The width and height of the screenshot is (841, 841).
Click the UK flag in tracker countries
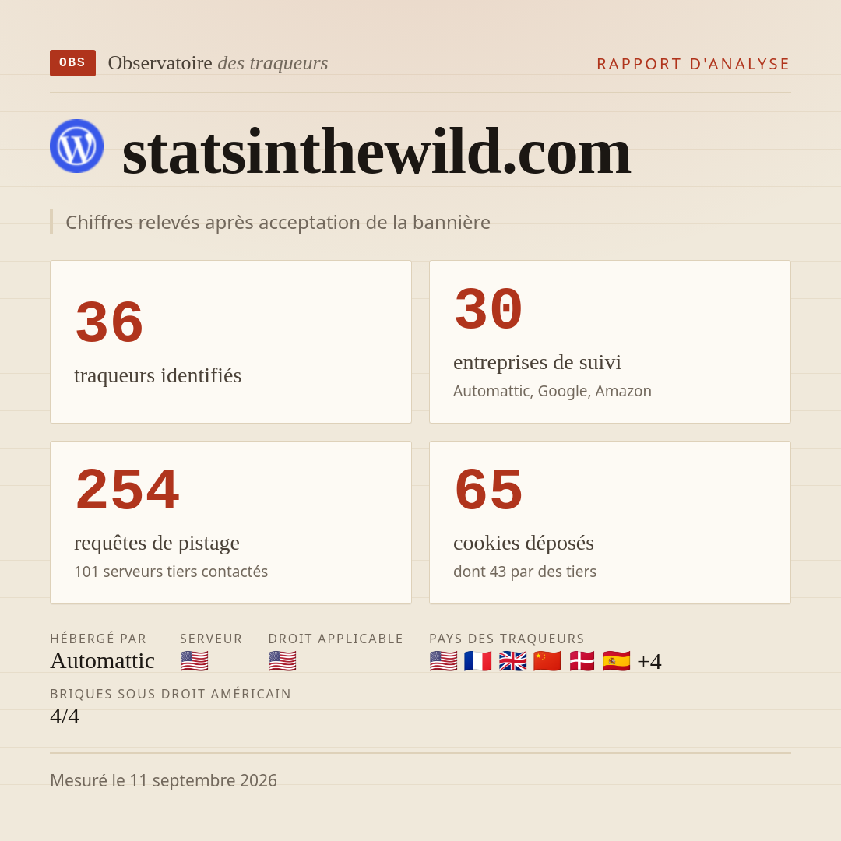pos(512,661)
